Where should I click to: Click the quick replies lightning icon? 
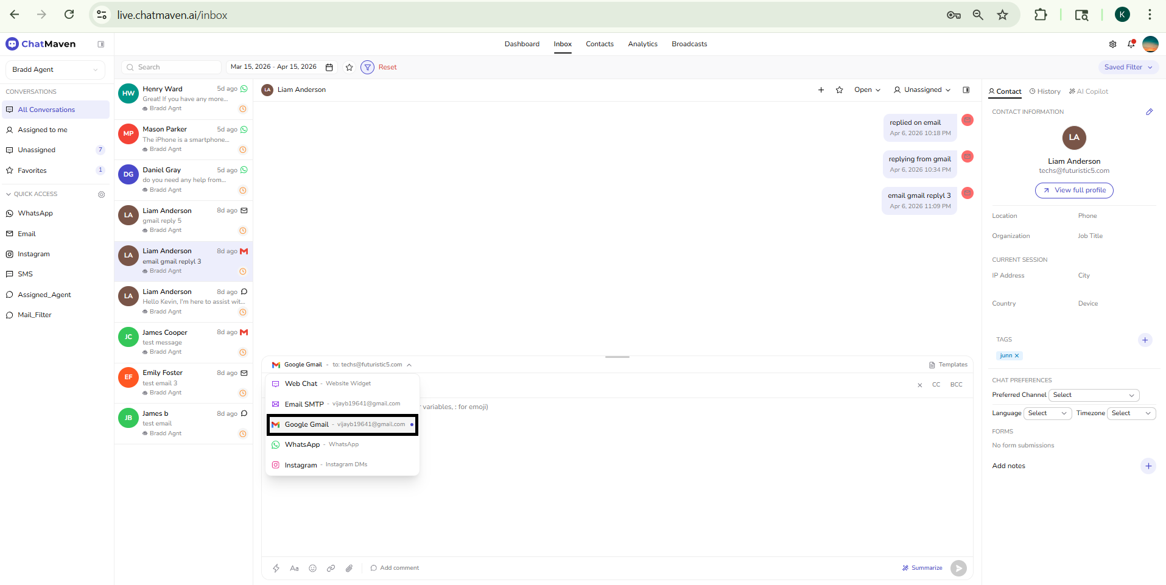coord(276,568)
